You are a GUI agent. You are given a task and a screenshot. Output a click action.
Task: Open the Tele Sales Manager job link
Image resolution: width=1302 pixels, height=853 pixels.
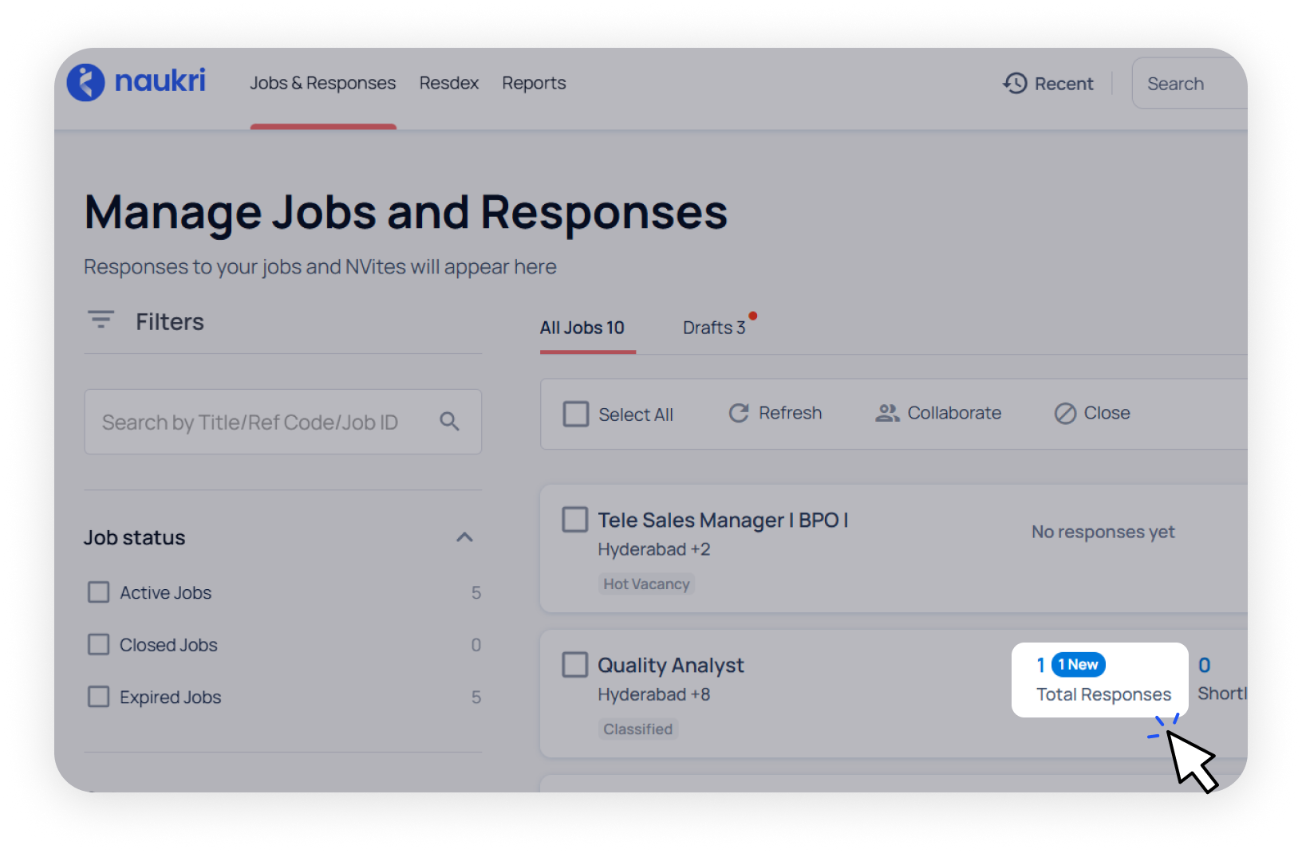tap(722, 520)
